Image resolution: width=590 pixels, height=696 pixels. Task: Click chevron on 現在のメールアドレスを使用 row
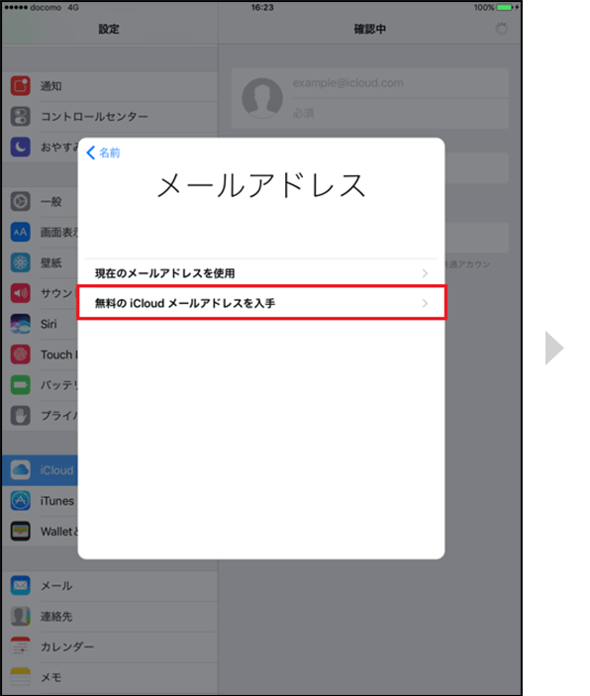(425, 273)
